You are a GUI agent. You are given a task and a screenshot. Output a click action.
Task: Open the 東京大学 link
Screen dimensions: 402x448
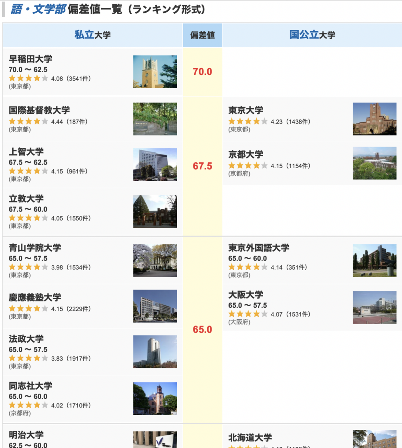point(246,110)
